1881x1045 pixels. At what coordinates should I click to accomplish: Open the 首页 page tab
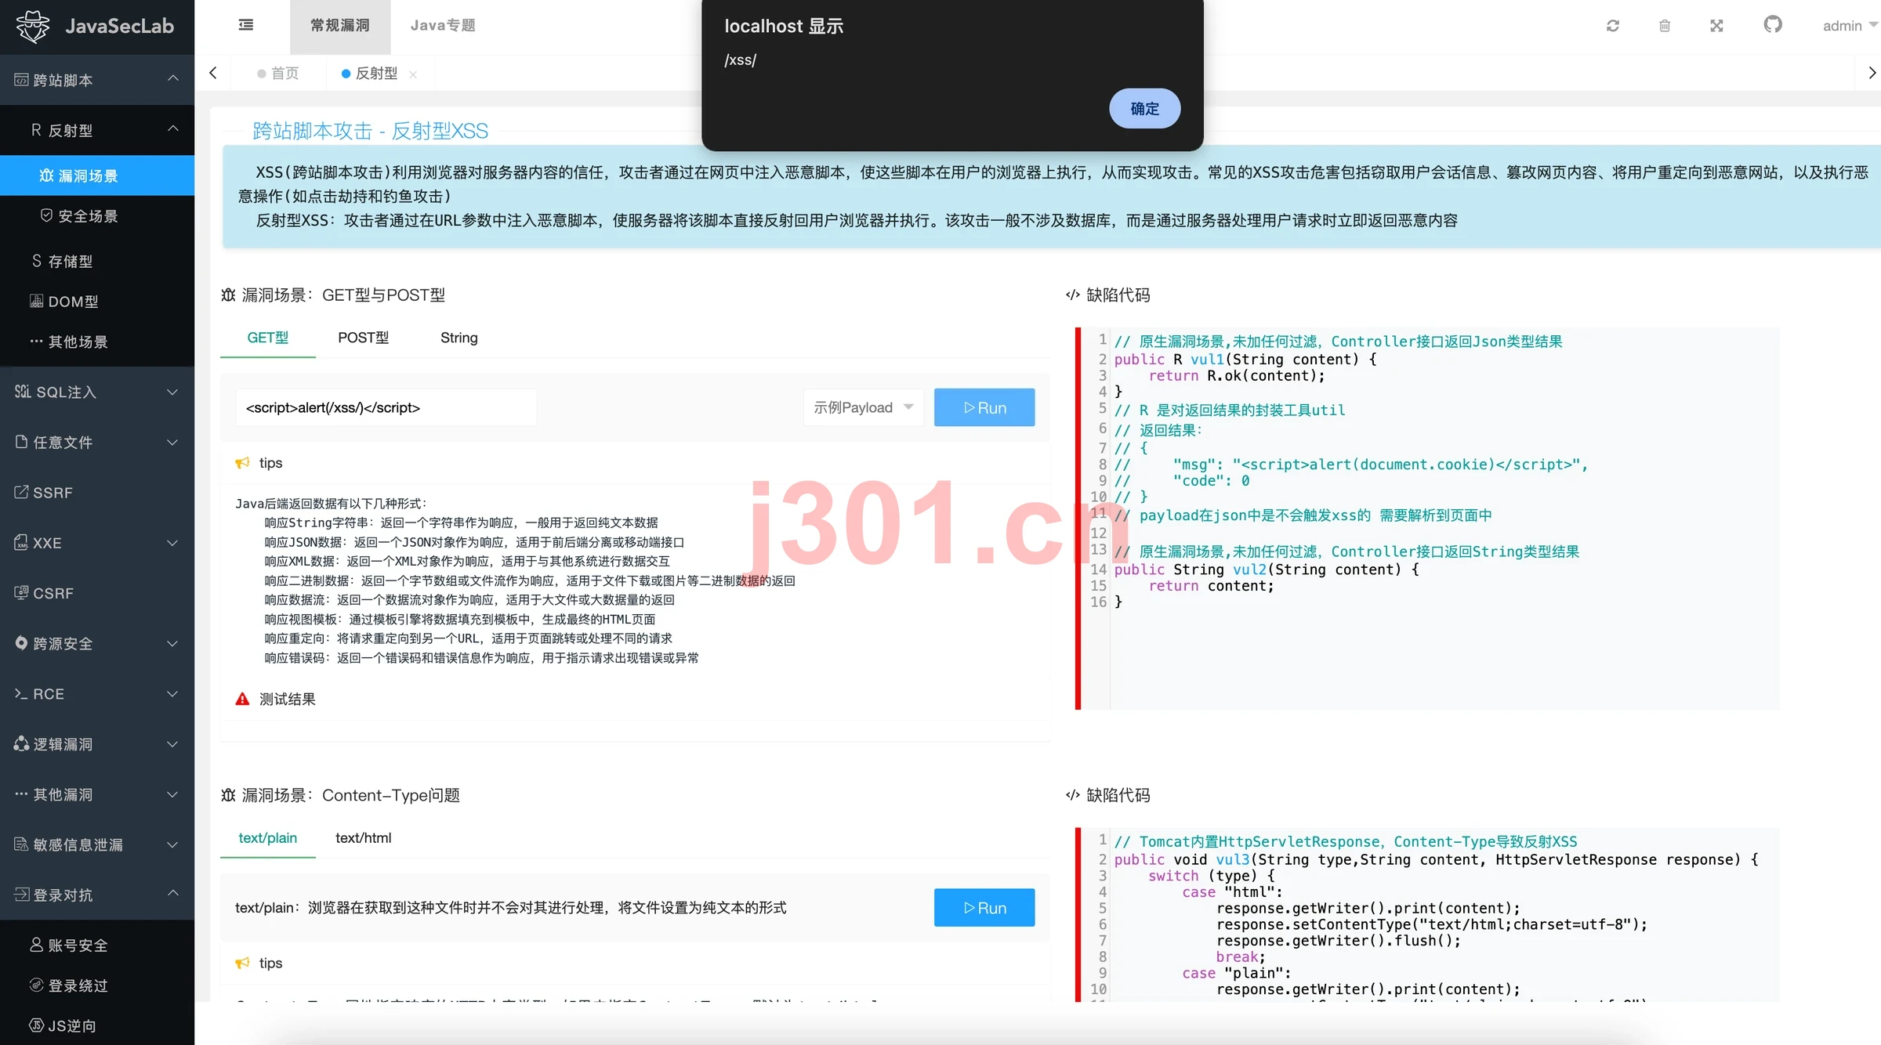coord(278,73)
